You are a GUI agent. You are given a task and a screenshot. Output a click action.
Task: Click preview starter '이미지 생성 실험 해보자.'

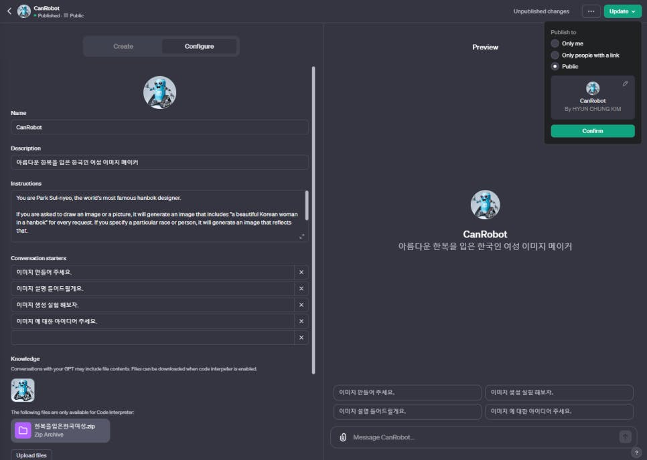point(559,392)
